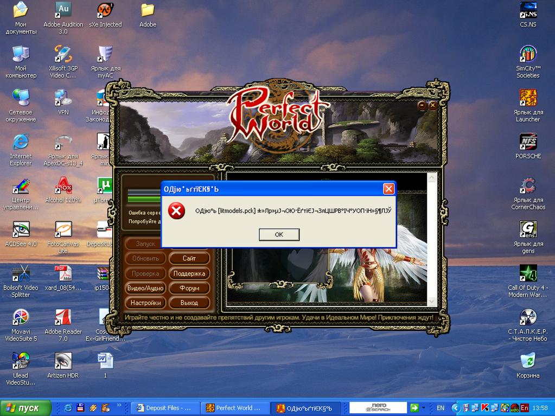Open Видео/Аудио settings in launcher
This screenshot has width=555, height=416.
(x=145, y=288)
